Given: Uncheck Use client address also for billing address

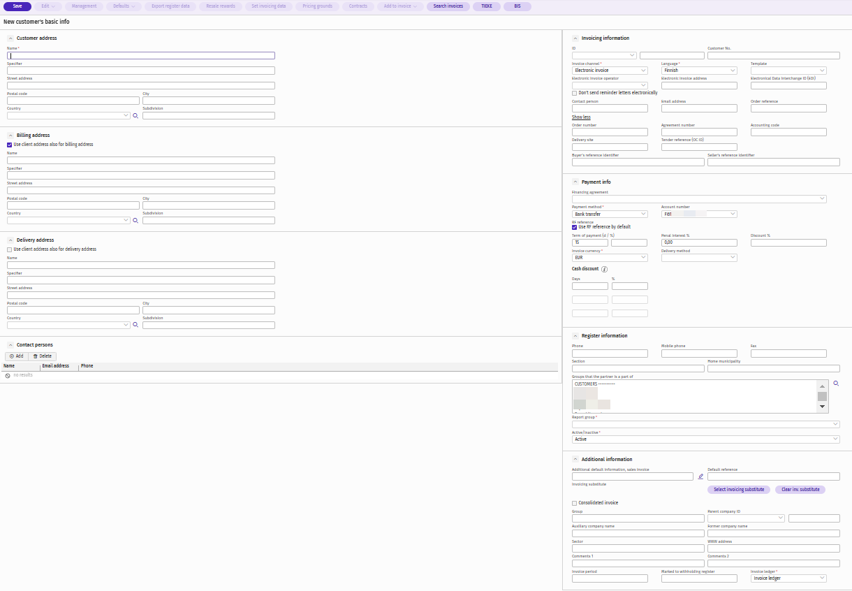Looking at the screenshot, I should tap(9, 145).
